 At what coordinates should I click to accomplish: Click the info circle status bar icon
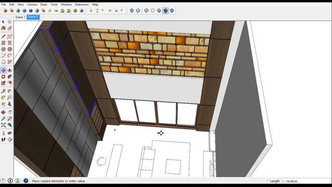(10, 181)
